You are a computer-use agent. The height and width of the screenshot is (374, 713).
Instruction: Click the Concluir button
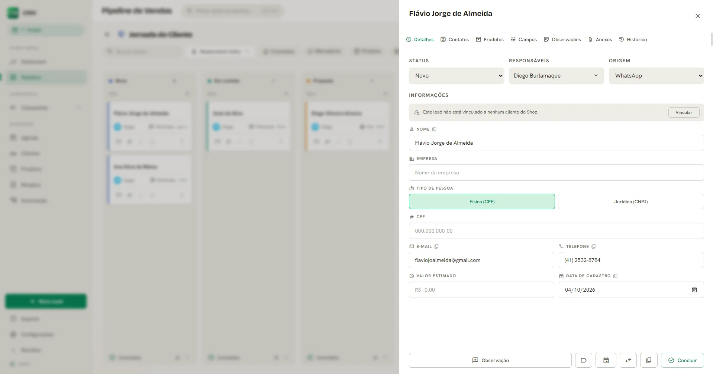(x=683, y=360)
